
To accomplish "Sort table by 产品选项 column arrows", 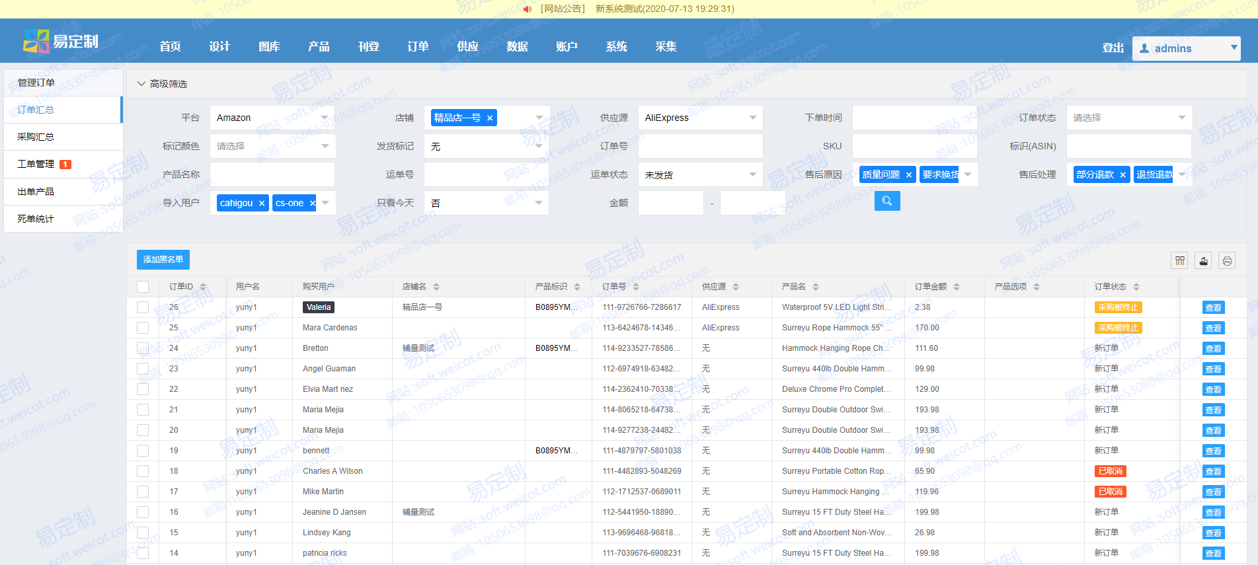I will coord(1037,287).
